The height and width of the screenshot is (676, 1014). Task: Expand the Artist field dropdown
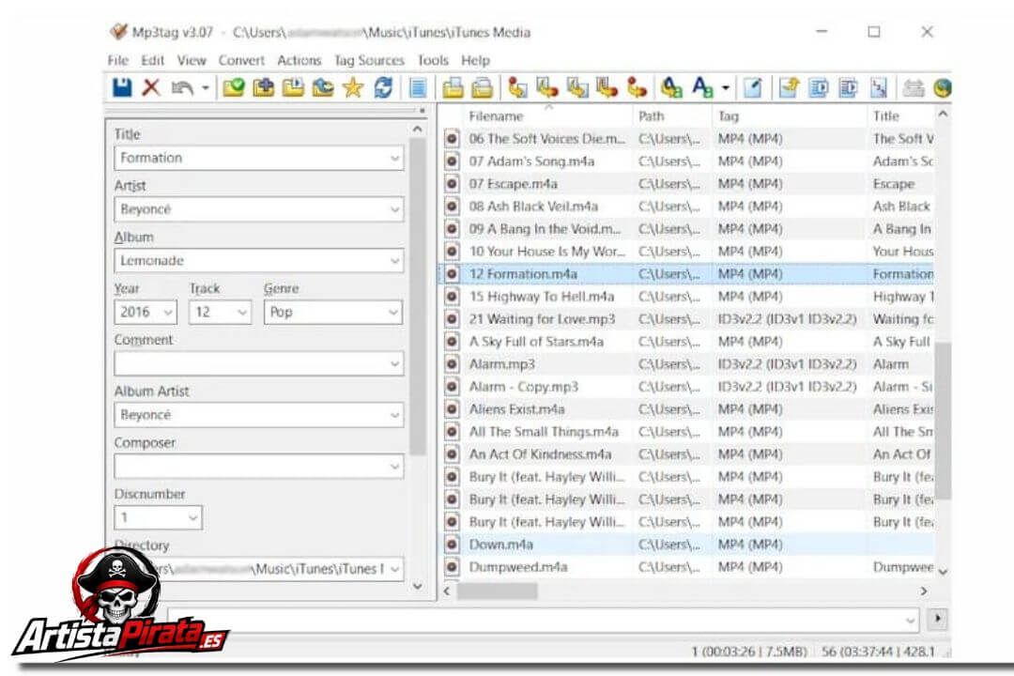394,209
